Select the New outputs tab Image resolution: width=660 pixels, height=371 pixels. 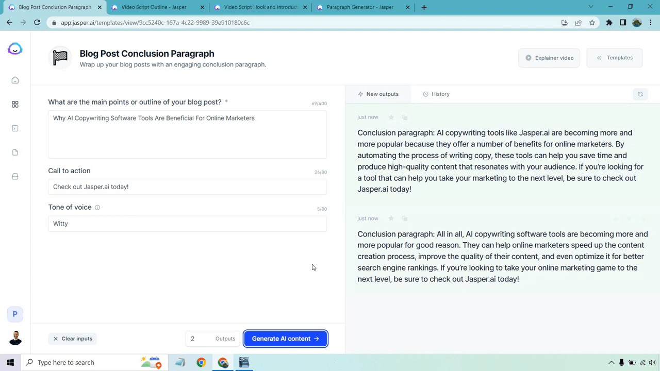(378, 94)
